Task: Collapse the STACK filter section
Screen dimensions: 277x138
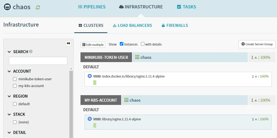Action: point(9,114)
